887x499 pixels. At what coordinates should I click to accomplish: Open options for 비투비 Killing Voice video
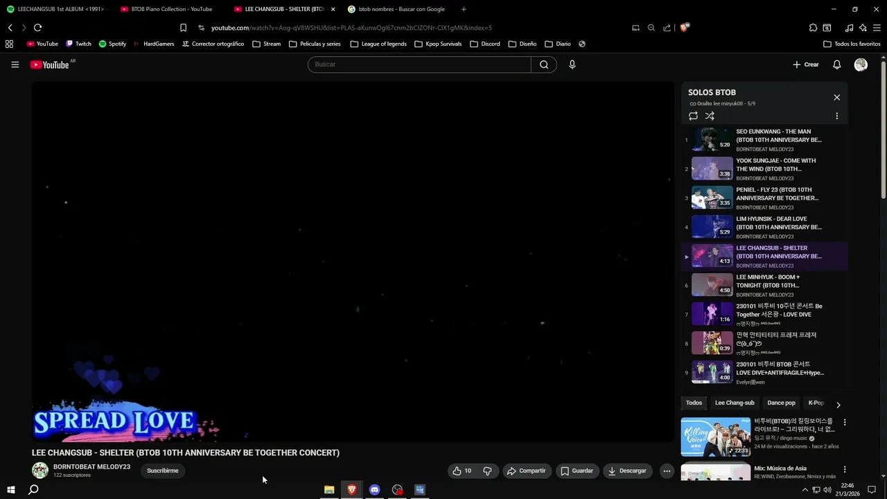pyautogui.click(x=844, y=422)
